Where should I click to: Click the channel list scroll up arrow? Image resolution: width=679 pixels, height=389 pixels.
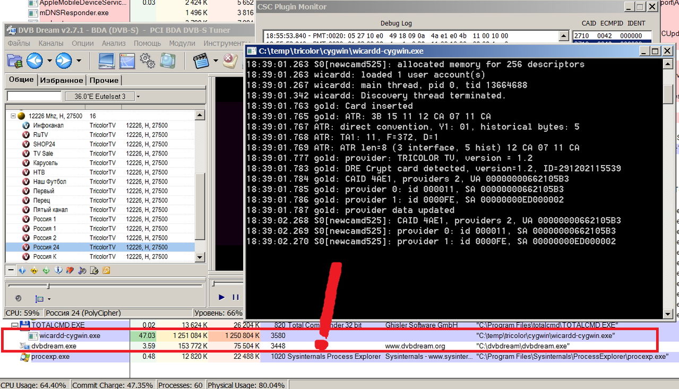pyautogui.click(x=200, y=115)
